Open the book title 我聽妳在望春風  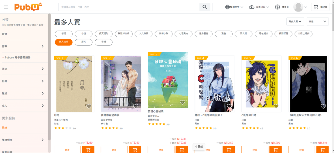point(110,115)
